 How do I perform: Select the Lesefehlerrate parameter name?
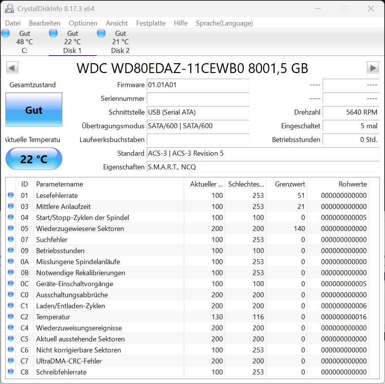pyautogui.click(x=57, y=196)
